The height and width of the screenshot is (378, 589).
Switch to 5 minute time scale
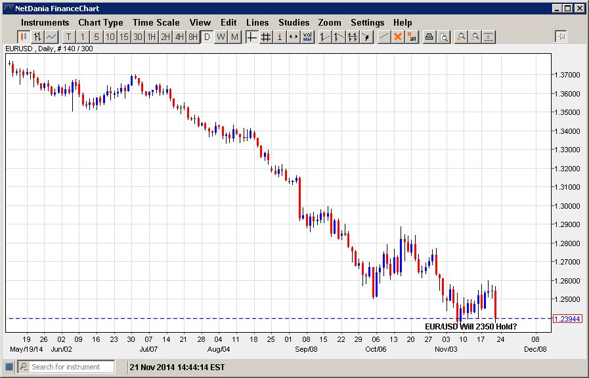[x=96, y=37]
